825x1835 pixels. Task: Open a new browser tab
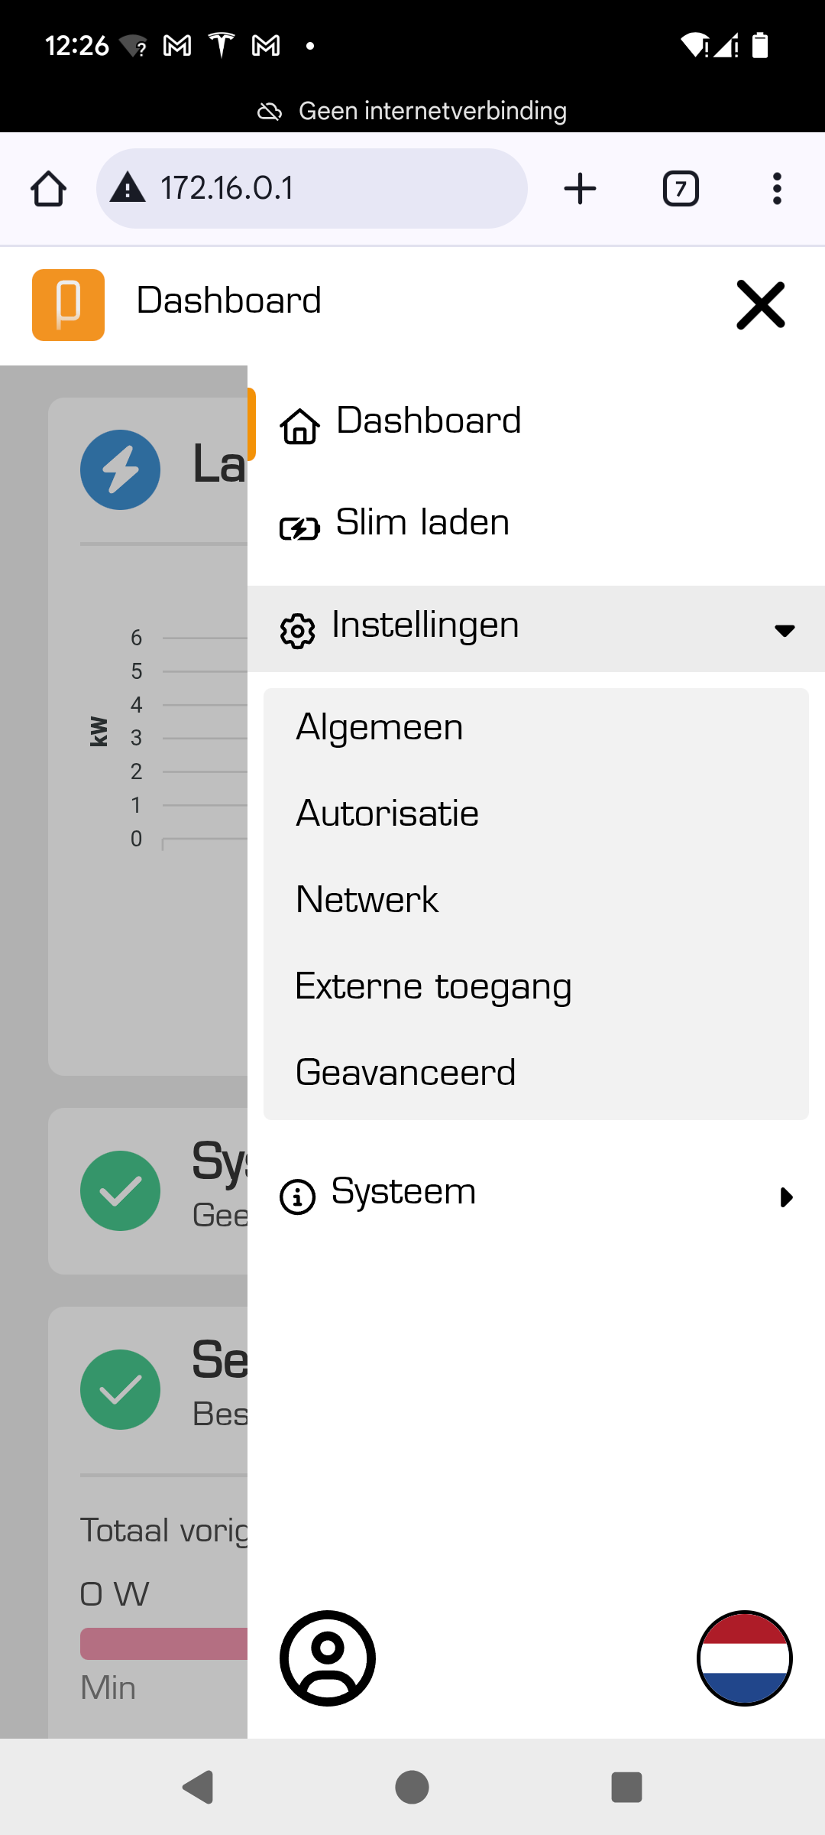(x=580, y=189)
